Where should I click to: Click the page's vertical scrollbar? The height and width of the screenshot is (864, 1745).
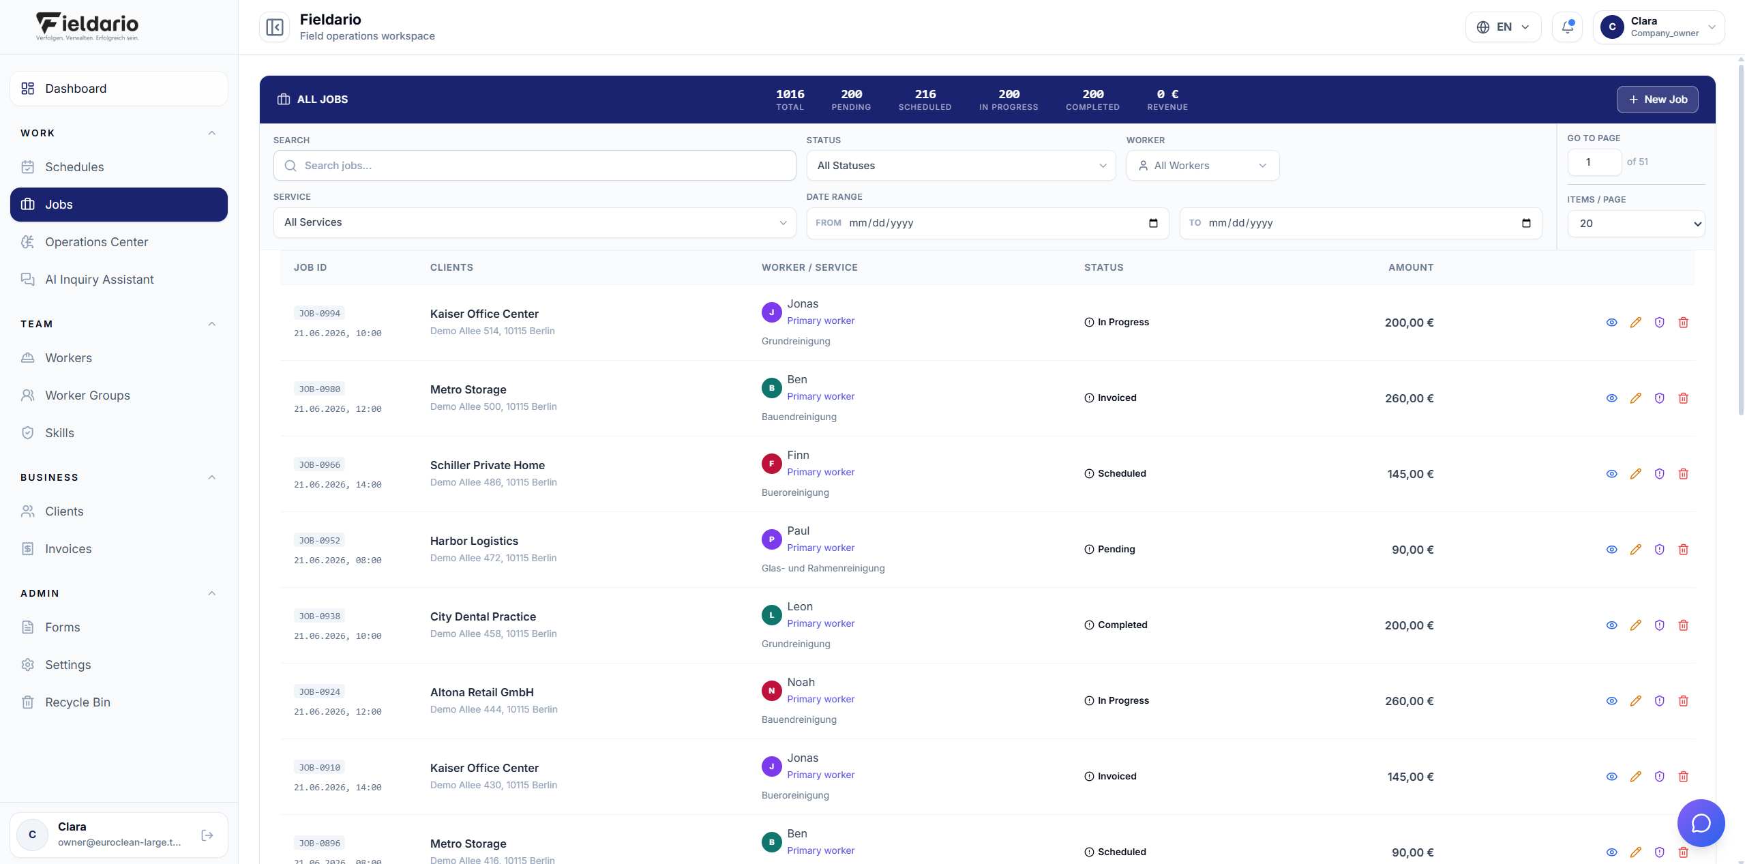(x=1740, y=239)
